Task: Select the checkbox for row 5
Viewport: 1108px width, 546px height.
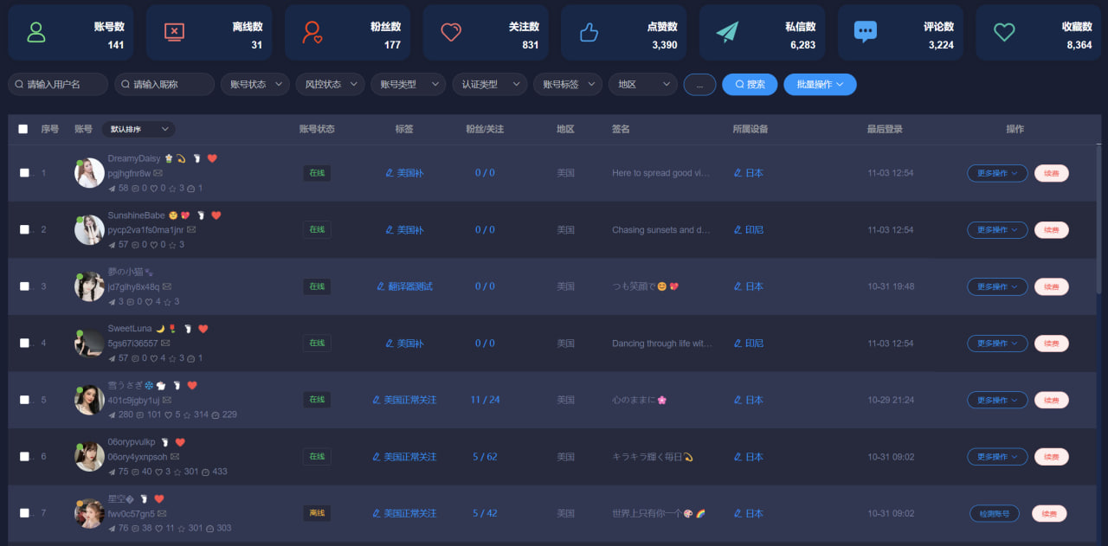Action: click(24, 400)
